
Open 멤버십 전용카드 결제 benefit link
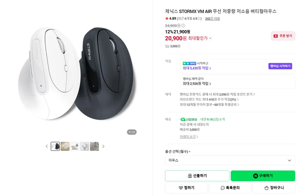point(217,94)
